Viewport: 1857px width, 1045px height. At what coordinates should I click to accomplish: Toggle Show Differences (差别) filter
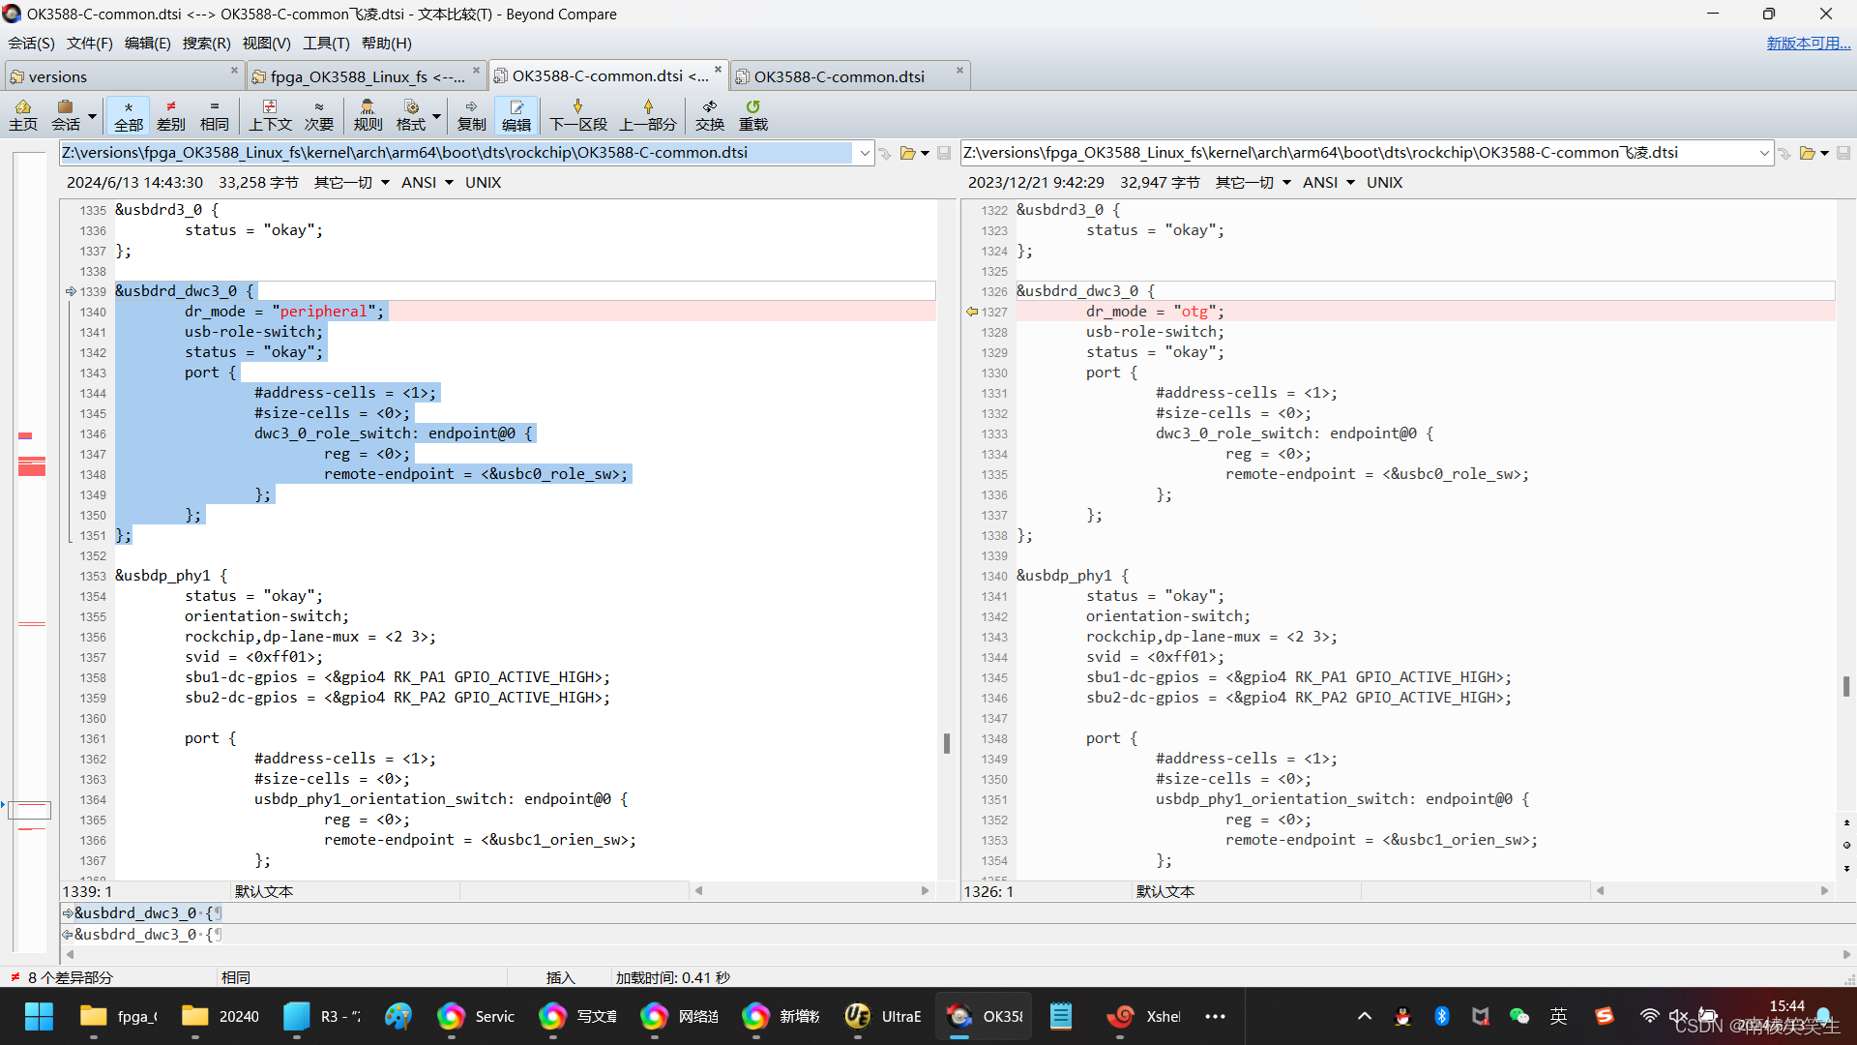[x=171, y=114]
